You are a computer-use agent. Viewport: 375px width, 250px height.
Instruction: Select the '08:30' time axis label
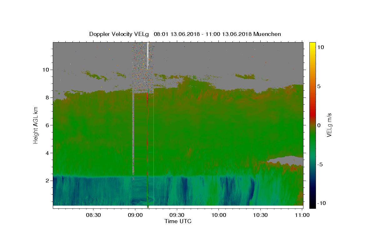(x=93, y=215)
